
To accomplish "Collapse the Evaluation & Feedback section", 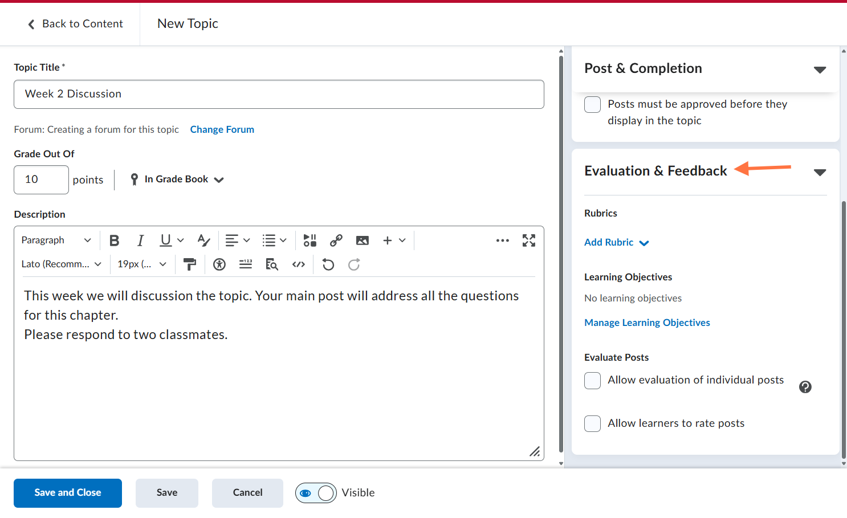I will tap(820, 172).
